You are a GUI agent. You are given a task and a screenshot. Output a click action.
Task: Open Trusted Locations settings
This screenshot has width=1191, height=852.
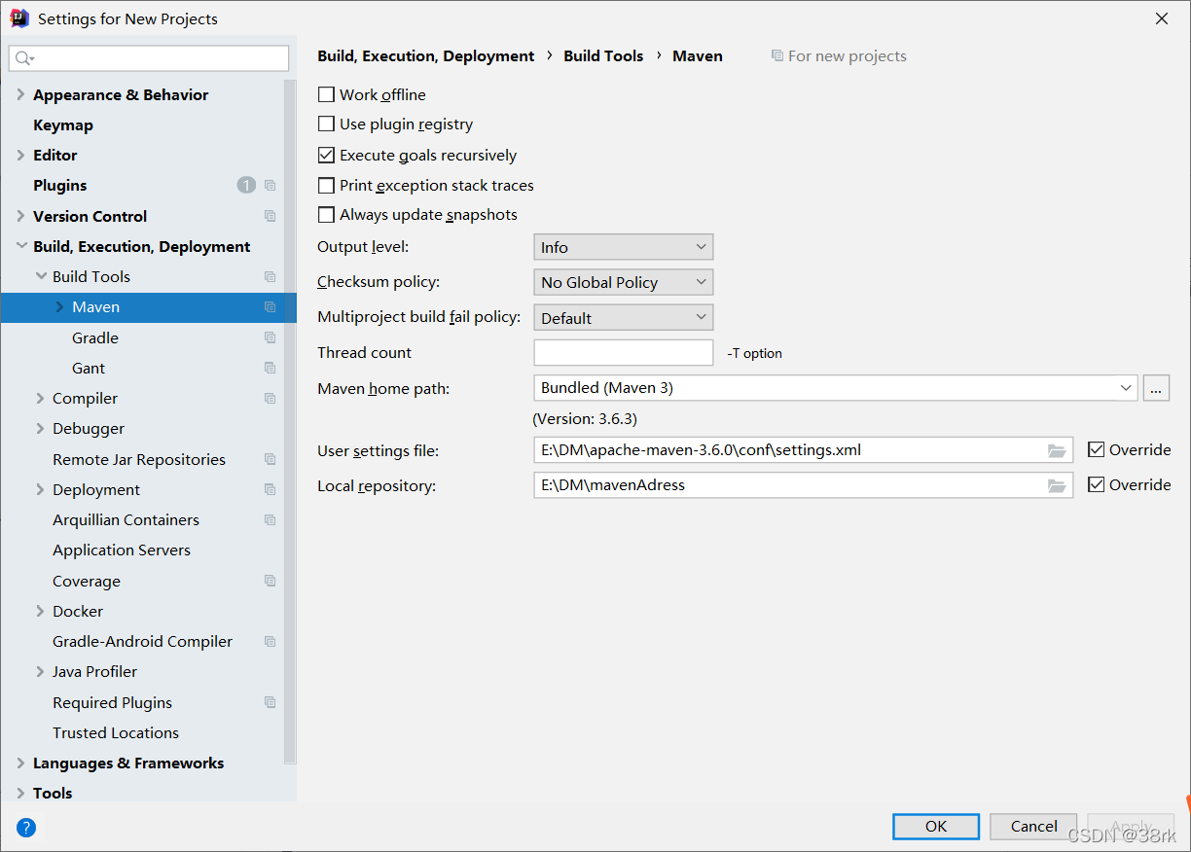(116, 732)
